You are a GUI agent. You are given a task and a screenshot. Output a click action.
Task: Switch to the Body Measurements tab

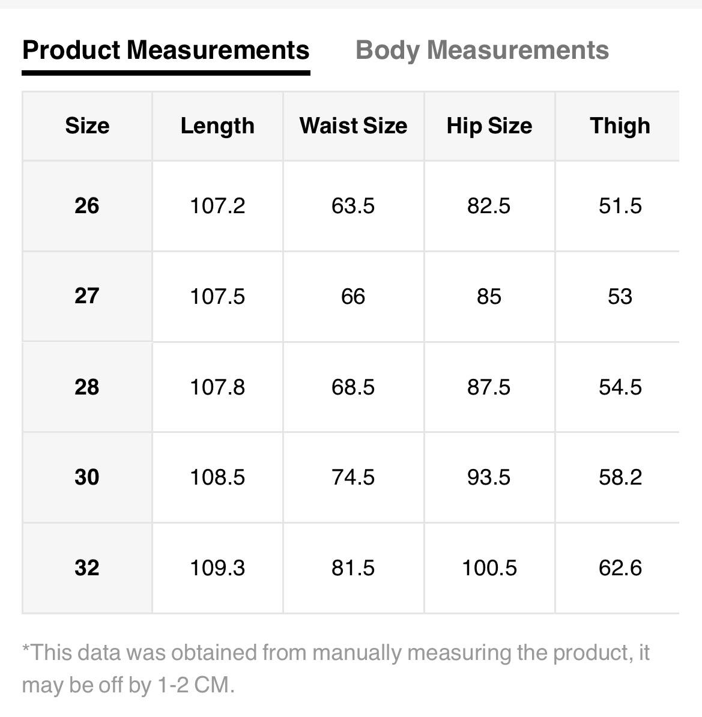482,50
